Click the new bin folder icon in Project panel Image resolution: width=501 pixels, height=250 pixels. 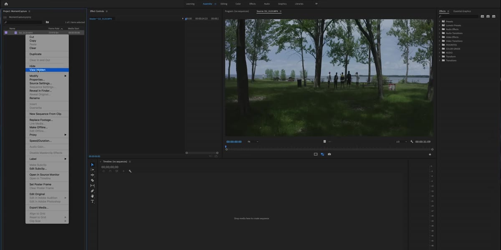click(47, 22)
